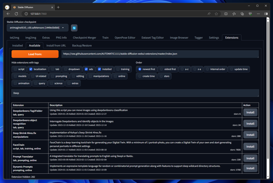Install the Deepdanbooru Tag2Folder extension

[x=250, y=113]
